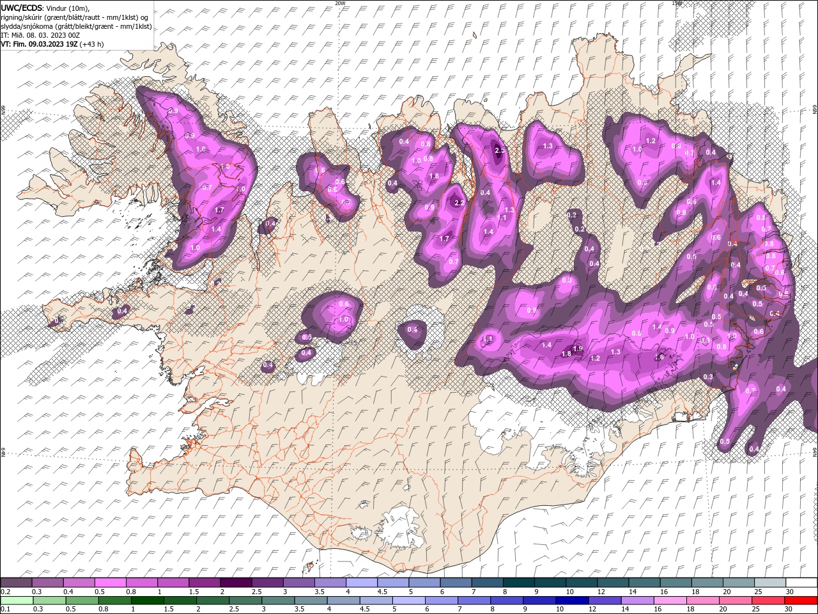Choose the dark teal snow swatch labeled 8

coord(518,583)
